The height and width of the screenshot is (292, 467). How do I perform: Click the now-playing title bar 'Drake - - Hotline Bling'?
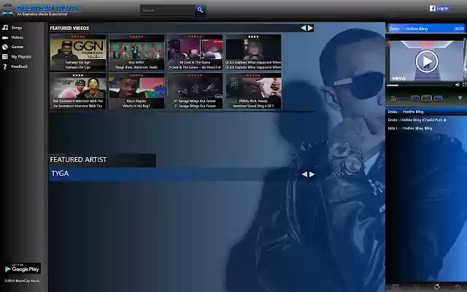(426, 28)
